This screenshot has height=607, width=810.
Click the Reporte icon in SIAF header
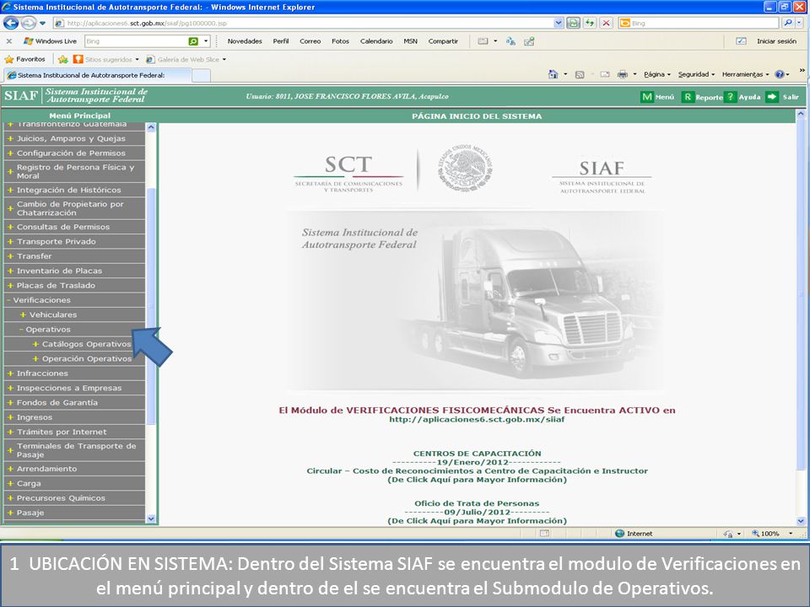pyautogui.click(x=688, y=97)
